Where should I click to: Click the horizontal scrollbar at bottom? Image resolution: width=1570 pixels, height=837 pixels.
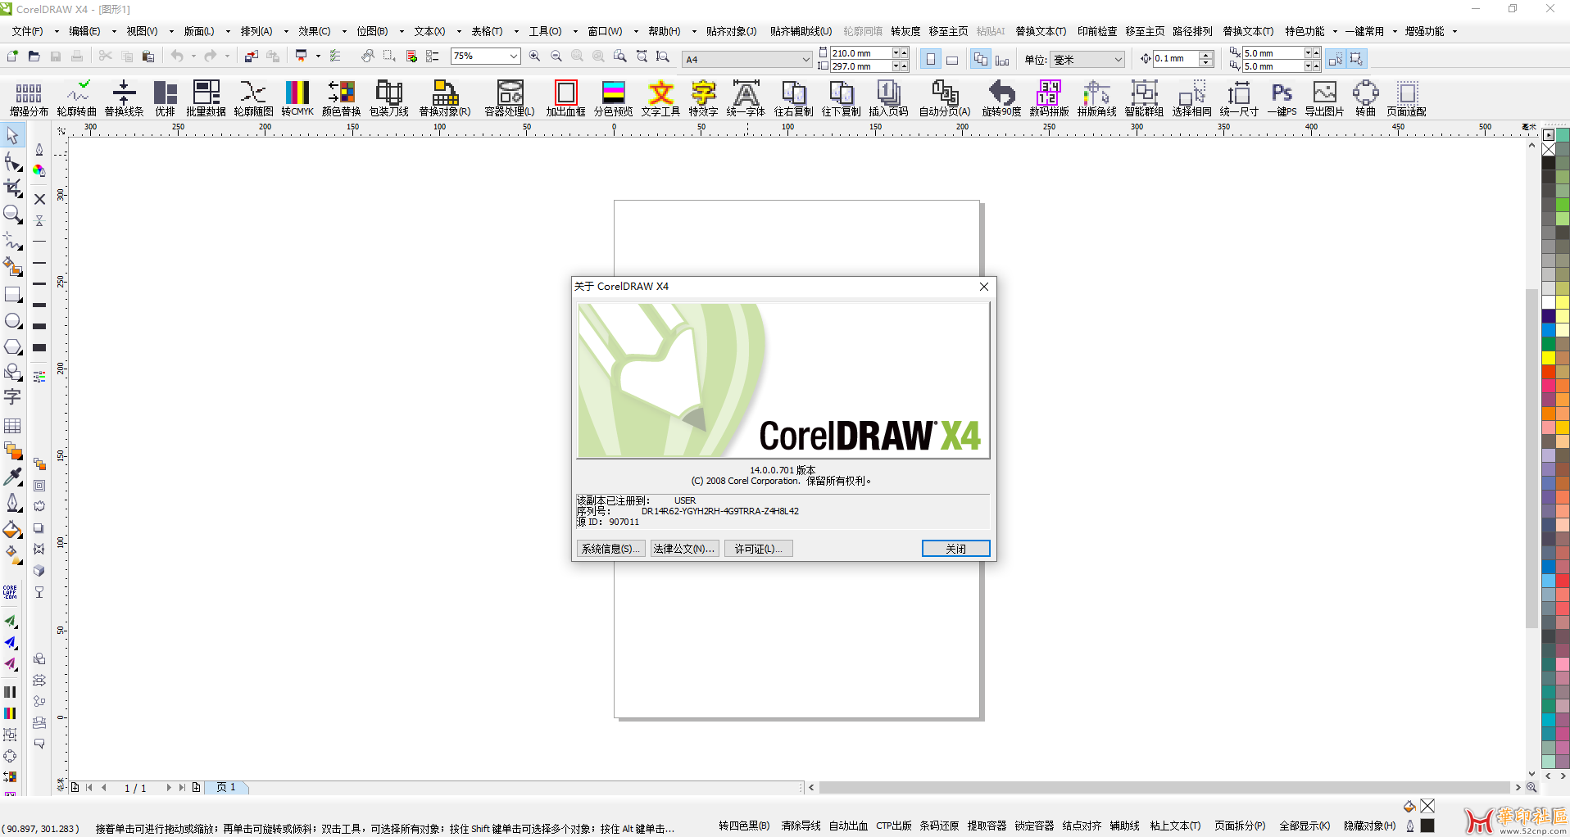pos(1164,787)
